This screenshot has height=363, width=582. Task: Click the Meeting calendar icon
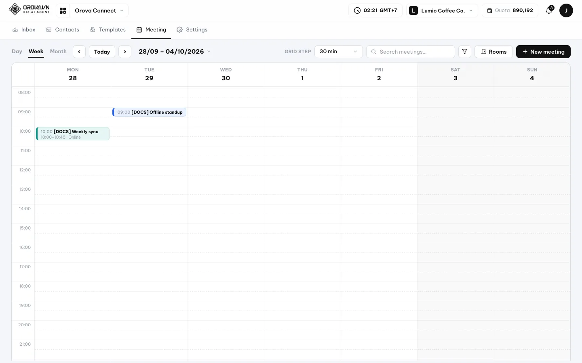pyautogui.click(x=139, y=30)
